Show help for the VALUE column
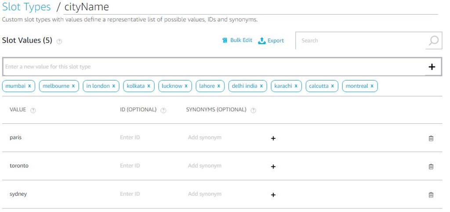The width and height of the screenshot is (450, 212). pyautogui.click(x=33, y=111)
